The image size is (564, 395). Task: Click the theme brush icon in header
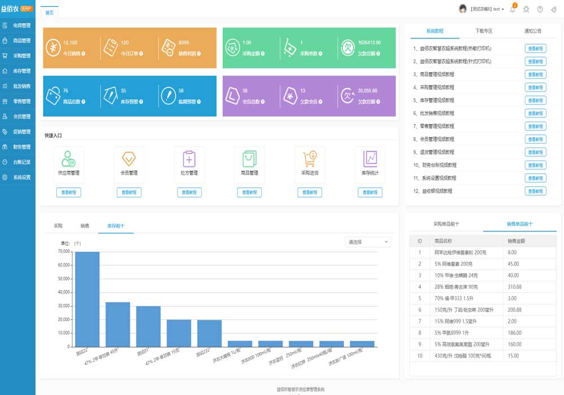tap(554, 9)
